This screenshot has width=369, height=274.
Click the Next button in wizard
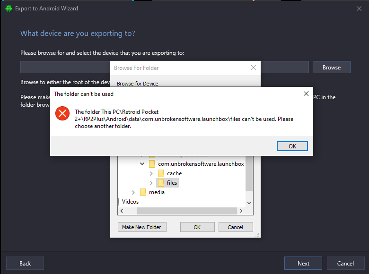point(303,263)
